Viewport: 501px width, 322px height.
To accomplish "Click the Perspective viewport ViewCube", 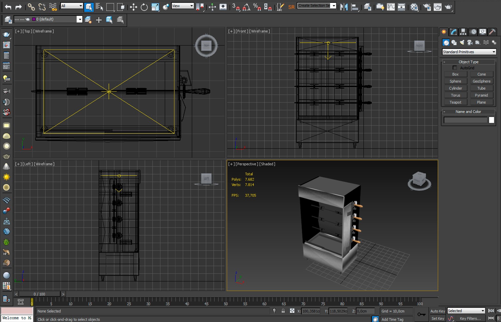I will 419,181.
